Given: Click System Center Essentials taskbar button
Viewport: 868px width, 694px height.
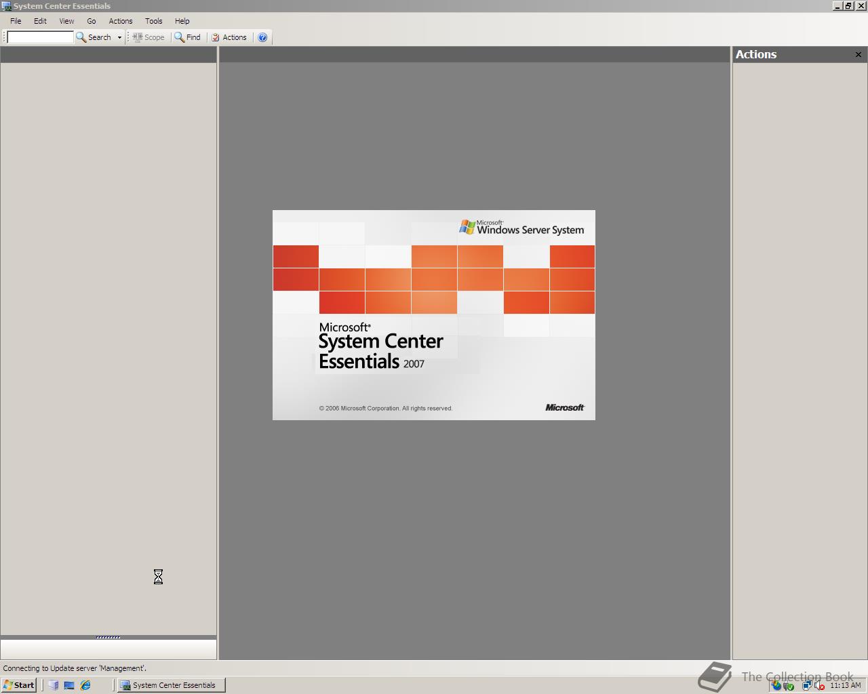Looking at the screenshot, I should click(x=171, y=685).
